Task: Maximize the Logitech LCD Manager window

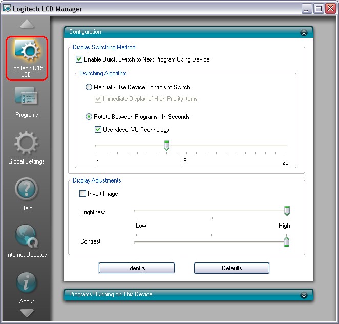Action: click(x=319, y=9)
